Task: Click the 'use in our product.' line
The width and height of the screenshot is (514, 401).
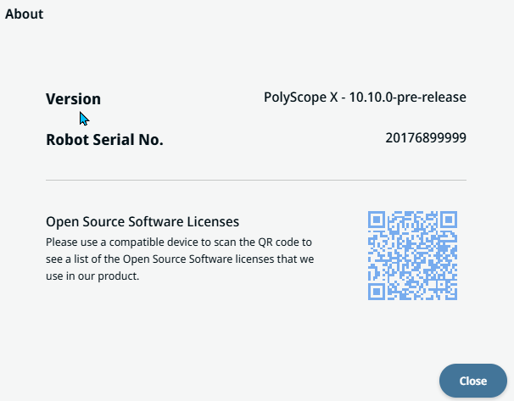Action: pos(92,276)
